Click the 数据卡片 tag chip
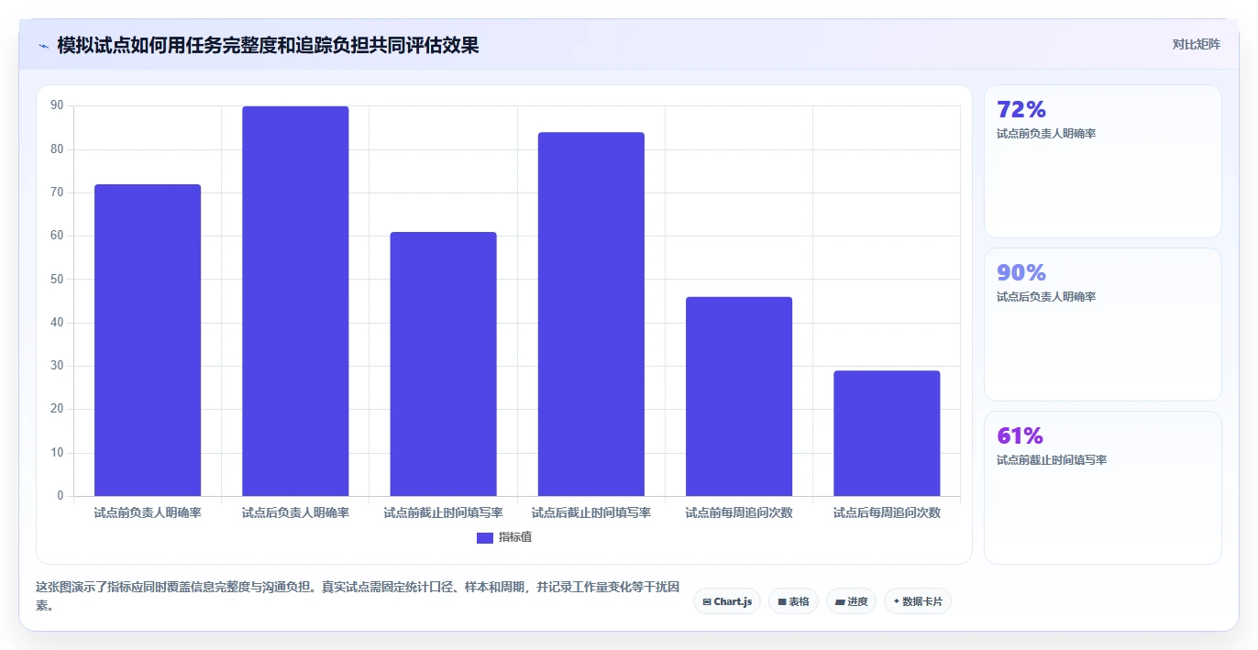The height and width of the screenshot is (650, 1258). pos(918,601)
